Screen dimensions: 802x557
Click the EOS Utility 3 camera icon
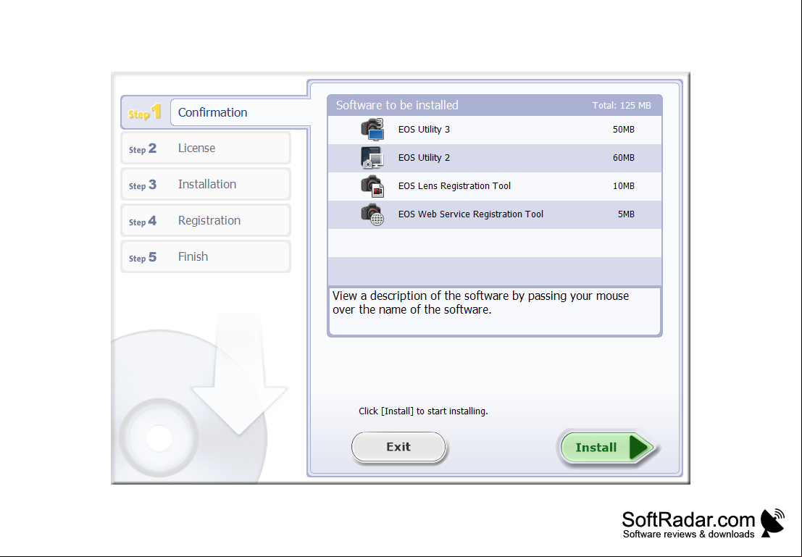tap(372, 130)
